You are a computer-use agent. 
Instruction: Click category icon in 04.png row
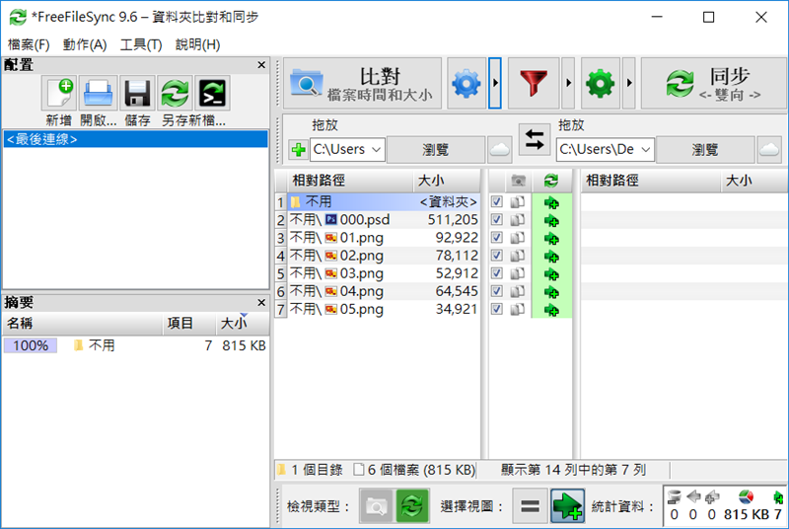(517, 291)
